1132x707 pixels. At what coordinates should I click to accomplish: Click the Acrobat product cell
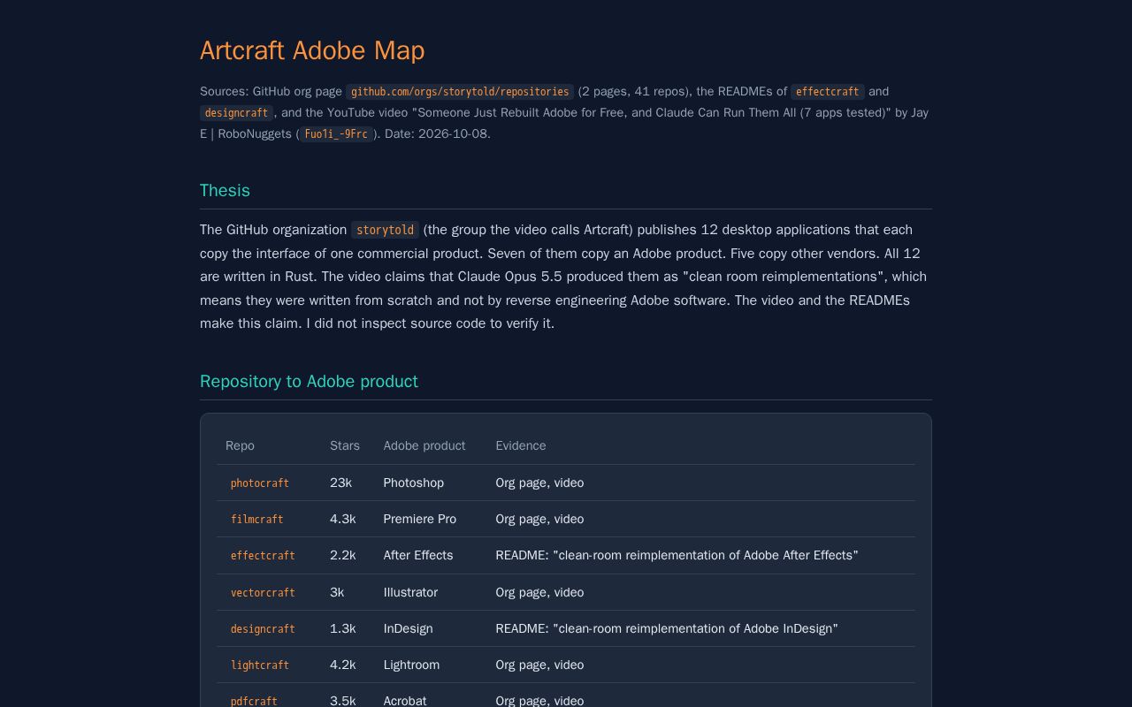(x=405, y=701)
